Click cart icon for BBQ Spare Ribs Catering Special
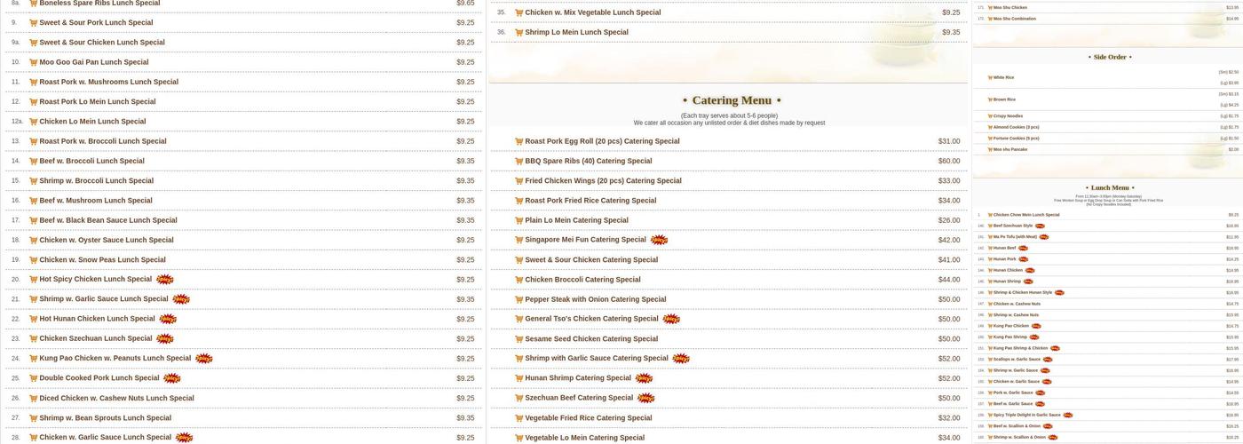 pos(519,161)
